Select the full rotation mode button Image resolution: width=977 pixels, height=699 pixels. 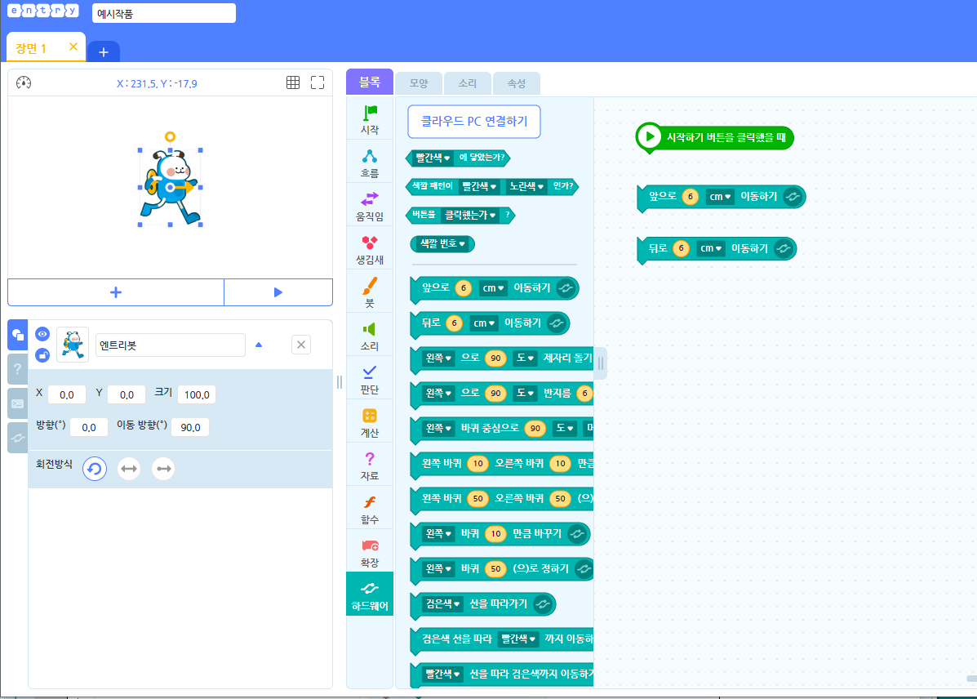pos(95,469)
